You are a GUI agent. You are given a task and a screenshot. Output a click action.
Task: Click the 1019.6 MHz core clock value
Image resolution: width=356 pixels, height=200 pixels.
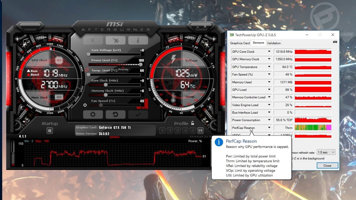click(284, 51)
